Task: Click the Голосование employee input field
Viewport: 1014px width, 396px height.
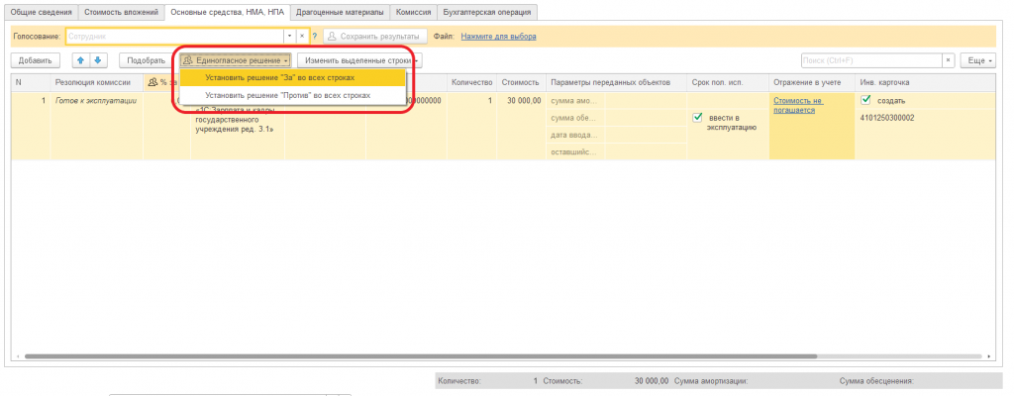Action: (x=174, y=37)
